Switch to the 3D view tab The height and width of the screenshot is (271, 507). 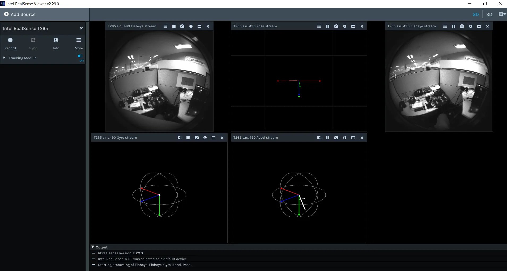pos(489,14)
